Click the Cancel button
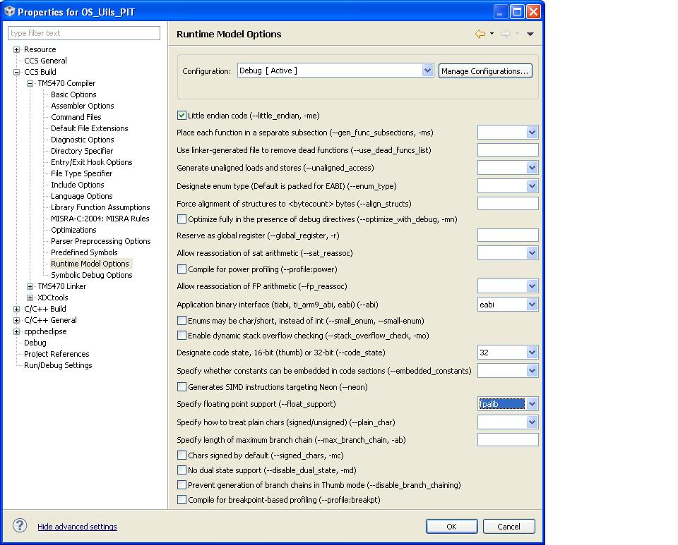This screenshot has width=678, height=545. (x=509, y=527)
